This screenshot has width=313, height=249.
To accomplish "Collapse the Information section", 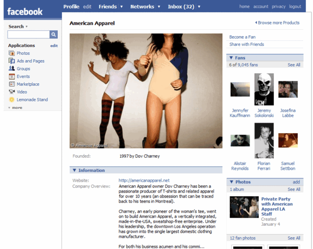I will pyautogui.click(x=74, y=170).
